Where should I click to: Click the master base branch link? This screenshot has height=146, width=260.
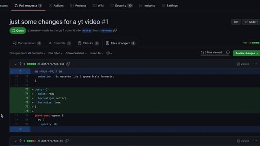[87, 30]
